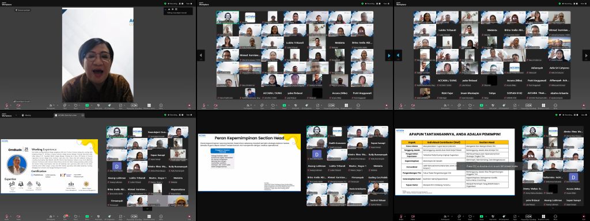Open Participants in the top-middle gallery window
This screenshot has height=221, width=590.
pyautogui.click(x=248, y=106)
